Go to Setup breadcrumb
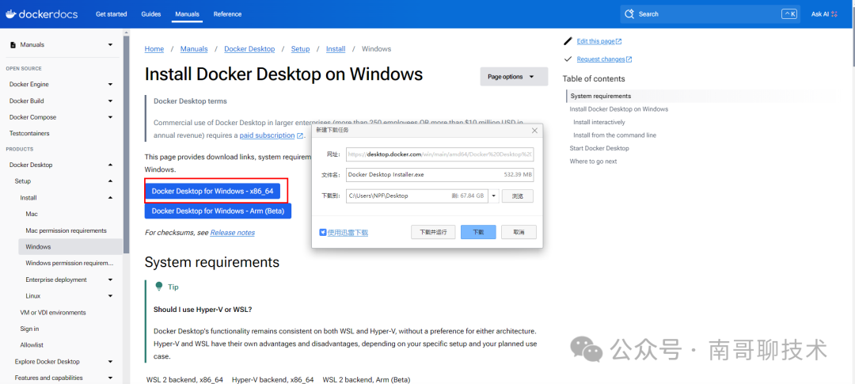Image resolution: width=855 pixels, height=384 pixels. (x=301, y=48)
